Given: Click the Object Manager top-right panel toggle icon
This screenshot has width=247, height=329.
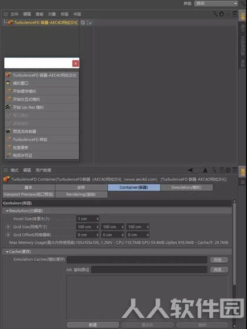Looking at the screenshot, I should click(x=235, y=14).
